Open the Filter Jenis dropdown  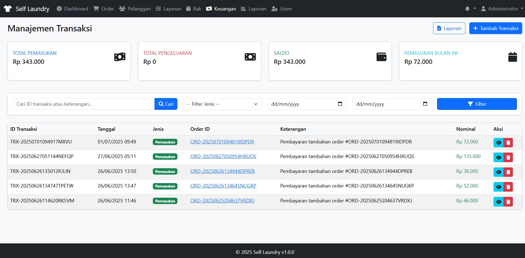click(x=222, y=104)
